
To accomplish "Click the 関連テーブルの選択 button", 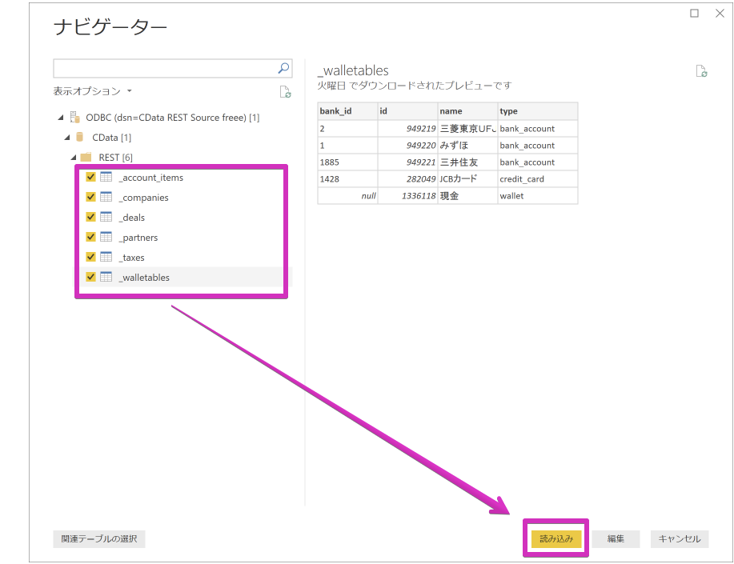I will pos(98,538).
